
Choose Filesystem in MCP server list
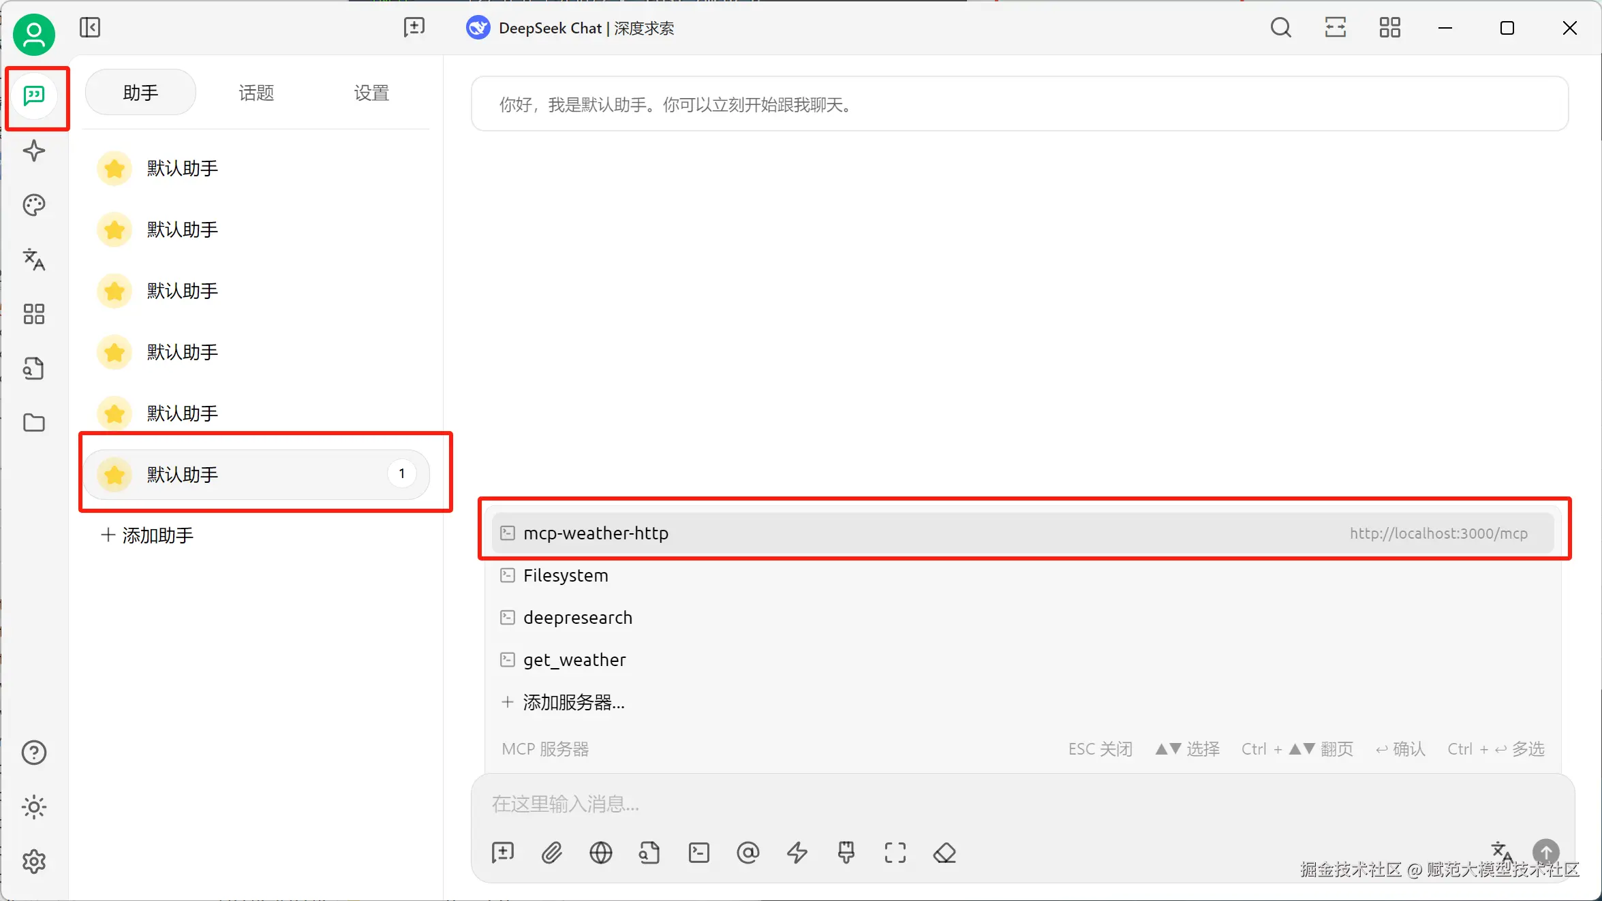coord(566,575)
